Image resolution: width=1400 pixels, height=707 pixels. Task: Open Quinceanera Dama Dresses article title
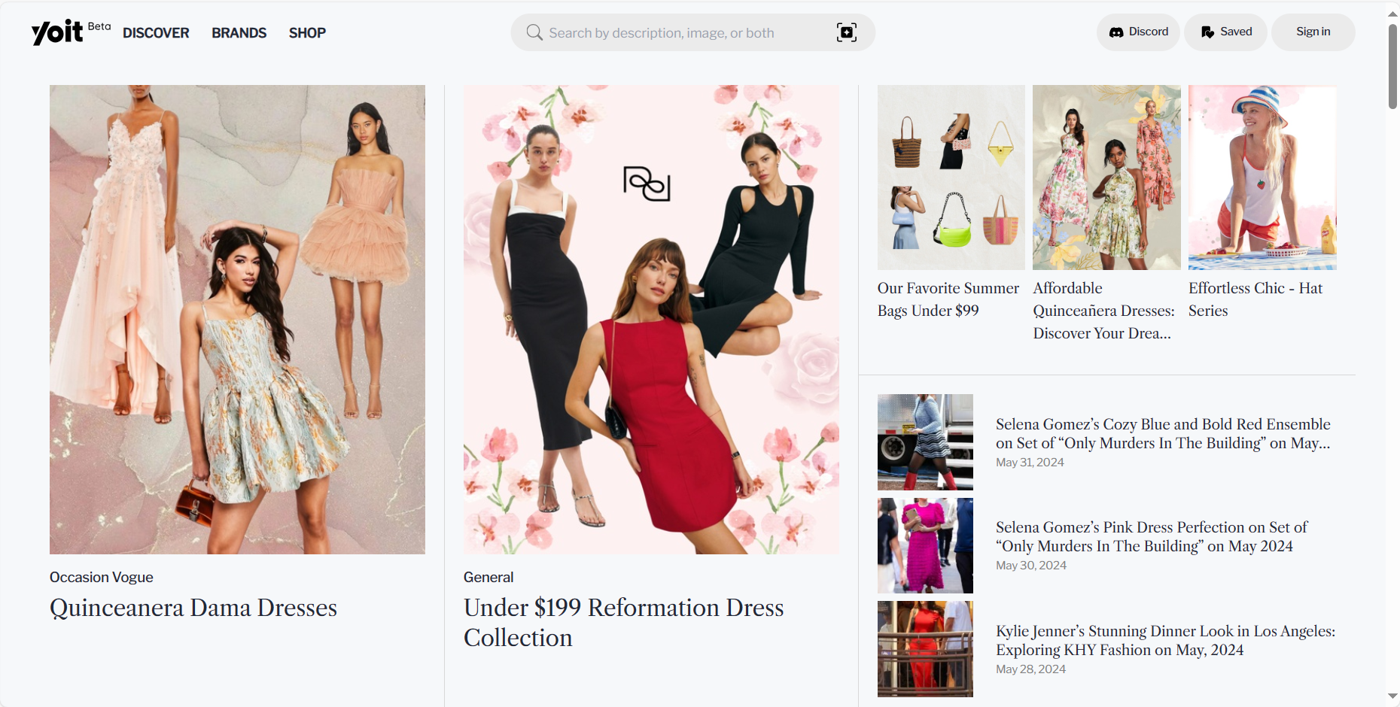[193, 608]
